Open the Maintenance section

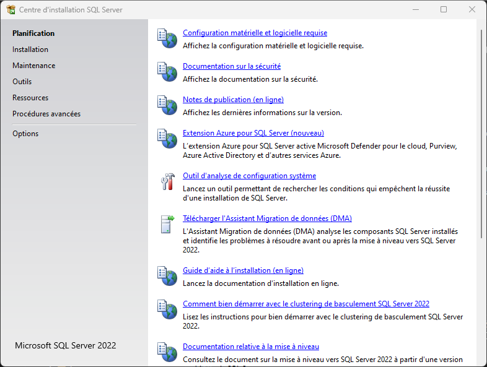coord(34,66)
